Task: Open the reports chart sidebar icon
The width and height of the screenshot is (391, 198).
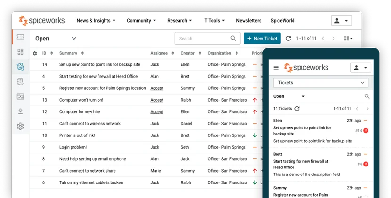Action: coord(20,96)
